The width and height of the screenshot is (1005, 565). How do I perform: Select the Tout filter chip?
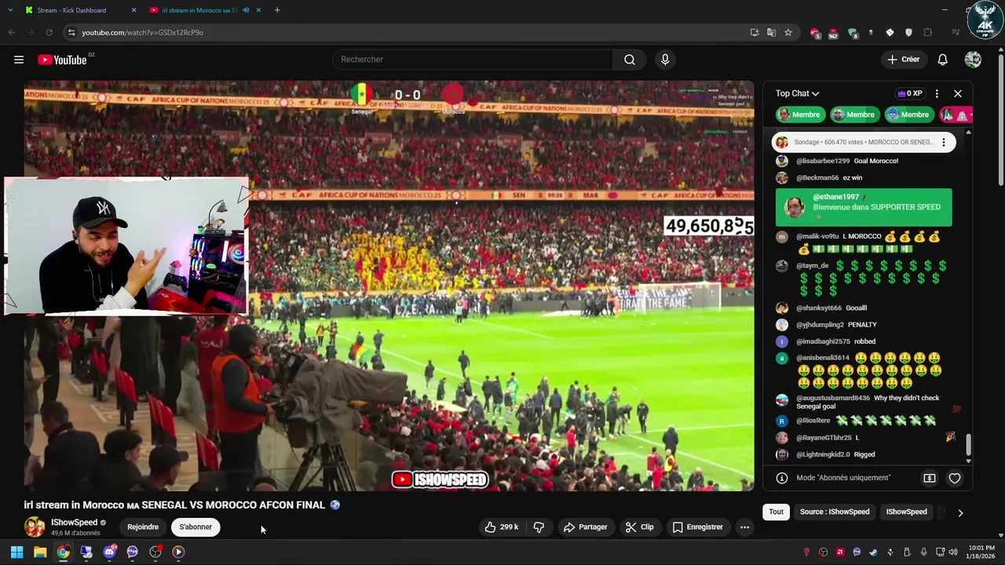coord(777,512)
